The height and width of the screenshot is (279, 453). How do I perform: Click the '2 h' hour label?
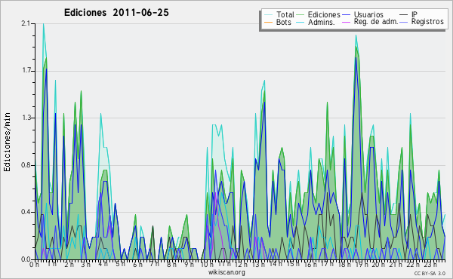tap(69, 264)
